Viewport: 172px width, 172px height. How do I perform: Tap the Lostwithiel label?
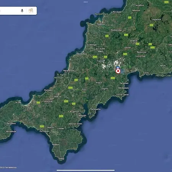tap(140, 56)
